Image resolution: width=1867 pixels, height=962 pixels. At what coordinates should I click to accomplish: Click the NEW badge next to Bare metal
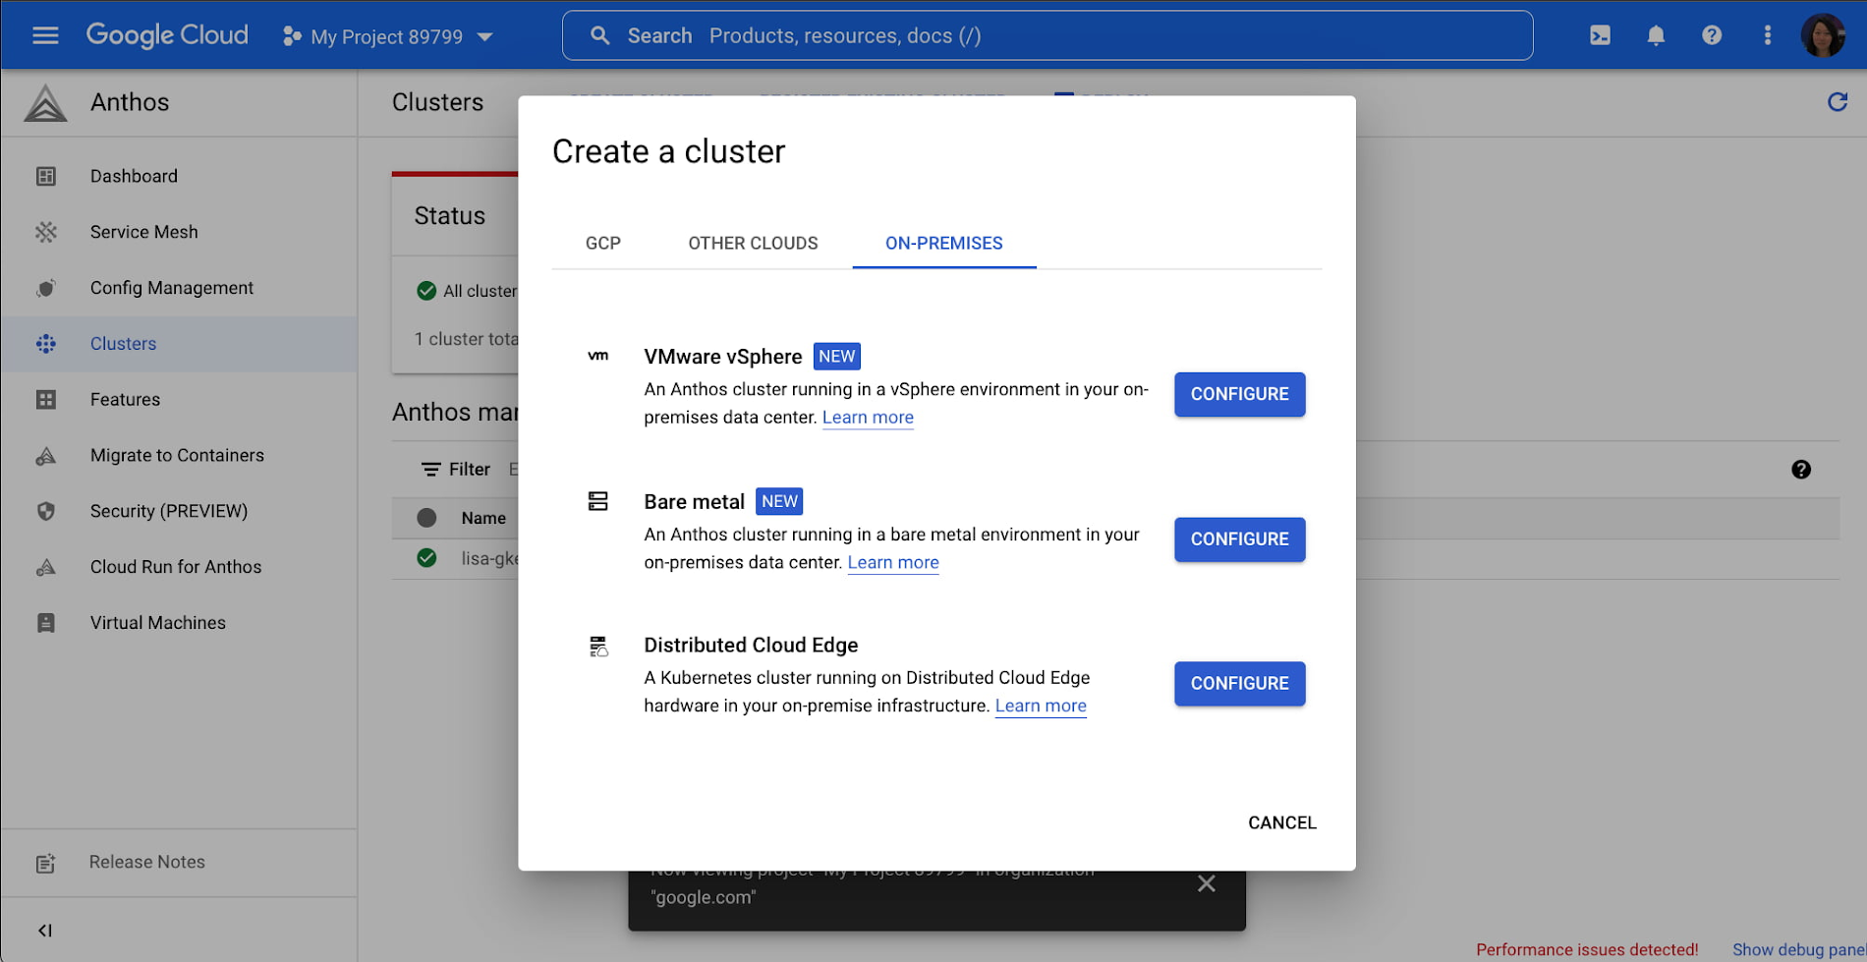pyautogui.click(x=779, y=501)
